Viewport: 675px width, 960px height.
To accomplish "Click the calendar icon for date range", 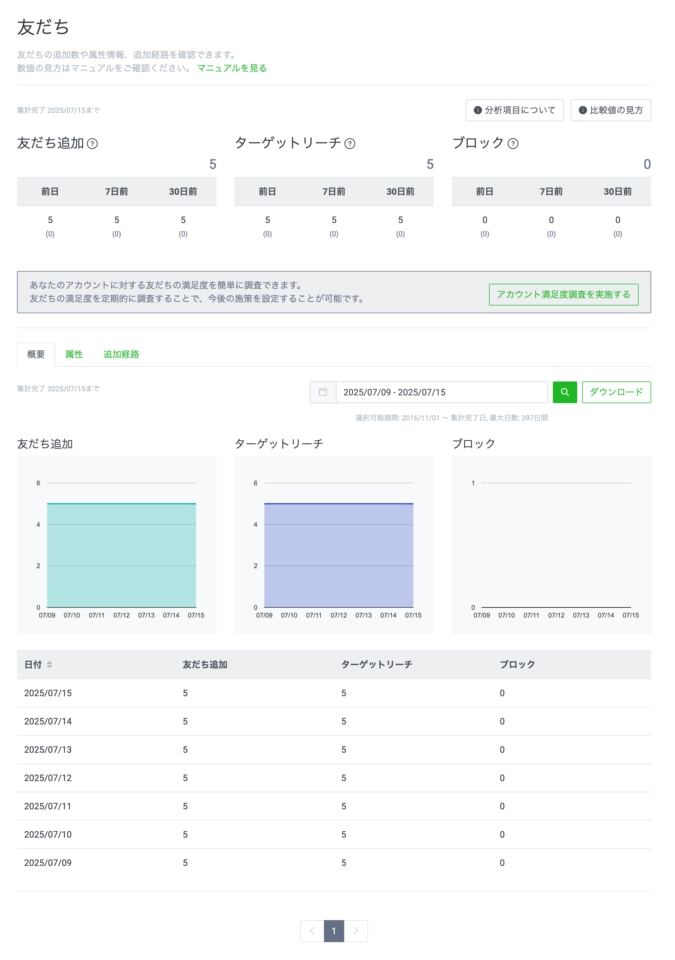I will (323, 392).
